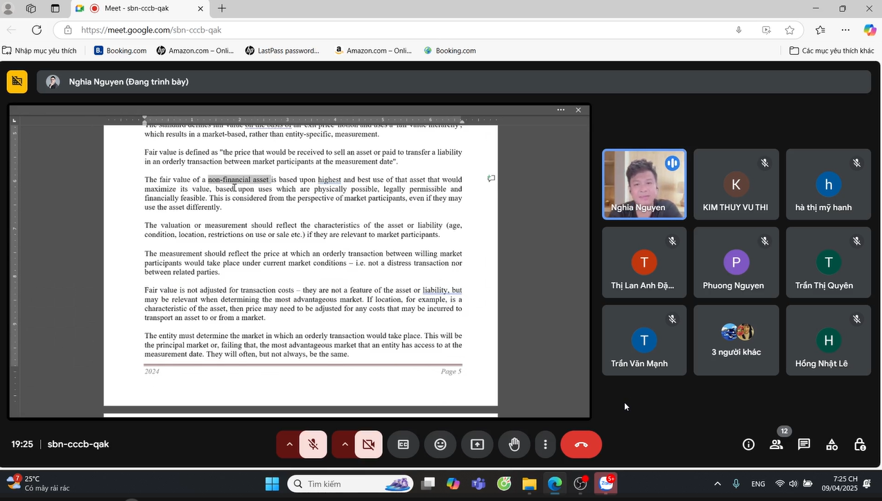Click the Tìm kiếm taskbar search box
The width and height of the screenshot is (882, 501).
(350, 484)
